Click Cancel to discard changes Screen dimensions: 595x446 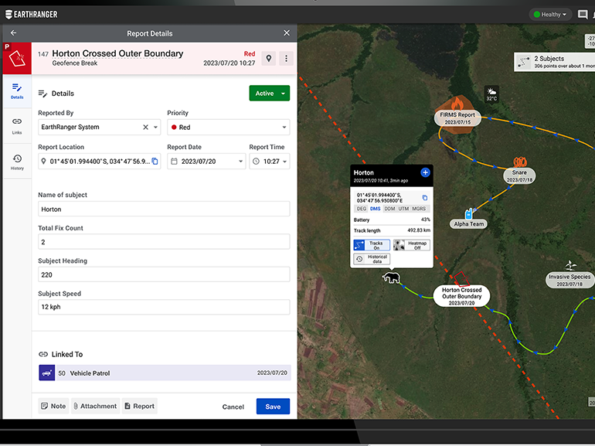233,407
